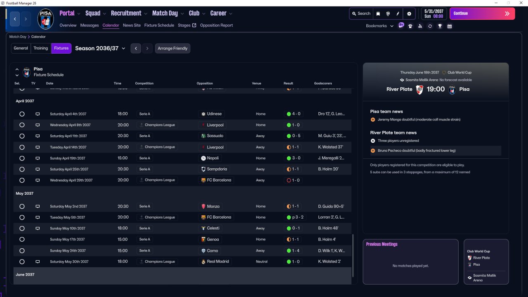Click the date and time display

tap(434, 14)
